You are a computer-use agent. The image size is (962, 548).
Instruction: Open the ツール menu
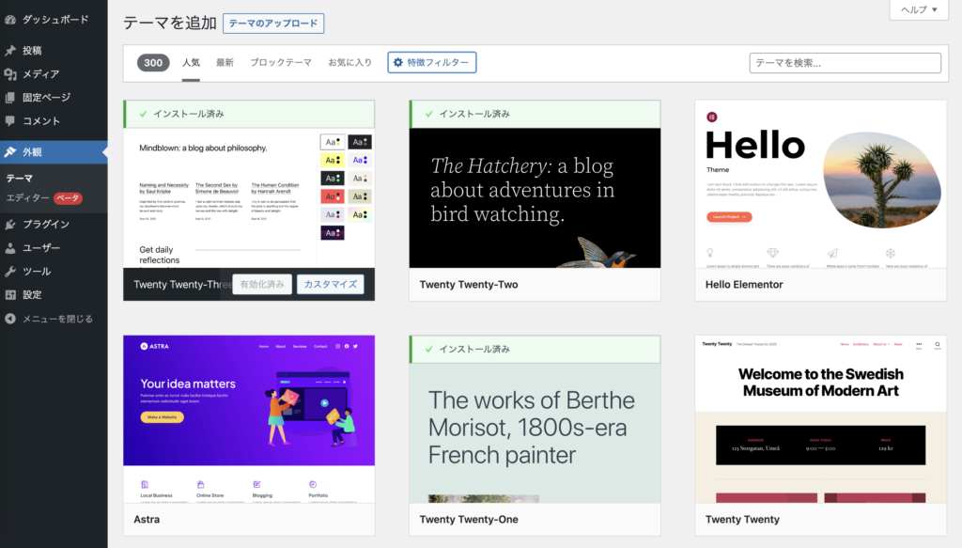click(x=54, y=272)
